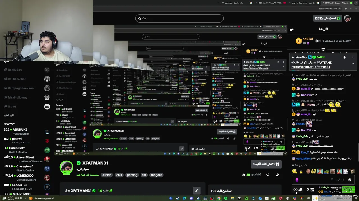This screenshot has width=359, height=201.
Task: Open sidebar channel MaxHolloway
Action: (27, 97)
